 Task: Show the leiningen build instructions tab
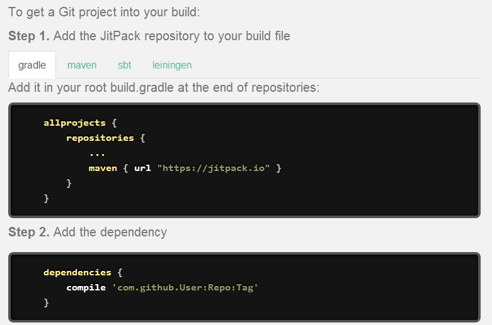point(172,65)
